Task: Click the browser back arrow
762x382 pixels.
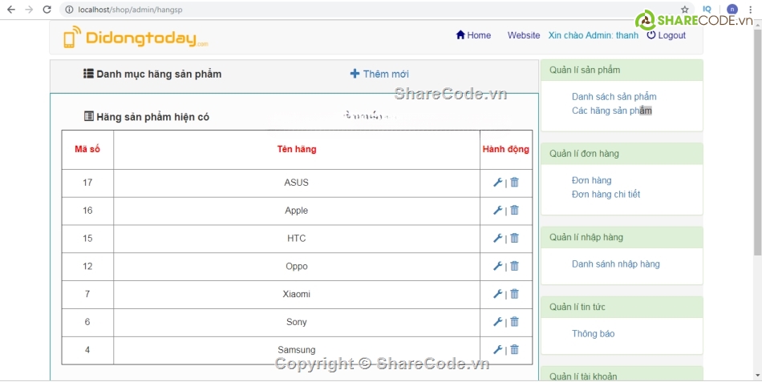Action: (x=10, y=10)
